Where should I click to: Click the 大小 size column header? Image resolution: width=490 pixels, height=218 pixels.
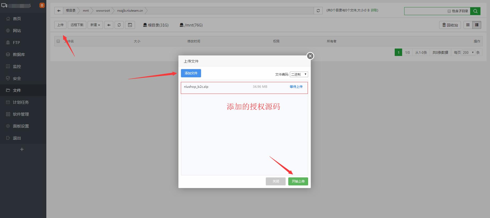click(137, 41)
